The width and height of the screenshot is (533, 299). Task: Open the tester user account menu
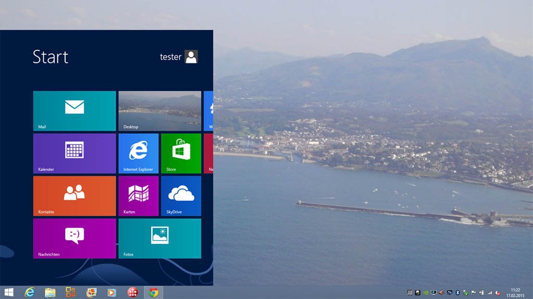coord(179,57)
